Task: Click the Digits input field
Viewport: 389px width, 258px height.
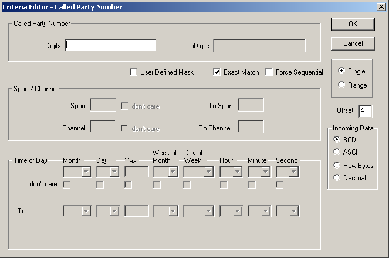Action: 111,46
